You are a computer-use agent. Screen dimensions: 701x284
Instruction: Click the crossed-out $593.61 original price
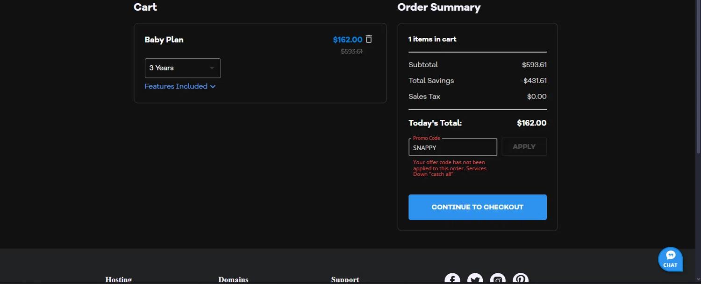tap(351, 51)
